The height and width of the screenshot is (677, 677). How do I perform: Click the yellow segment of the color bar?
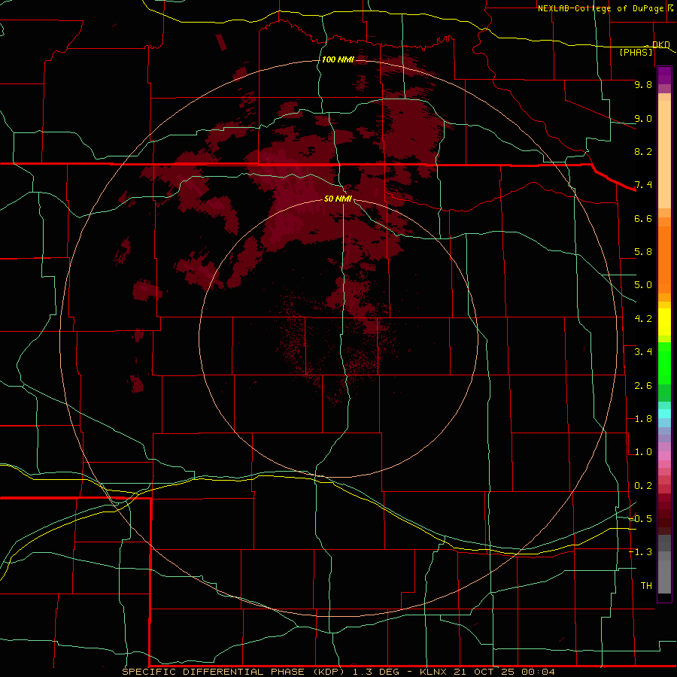coord(664,322)
